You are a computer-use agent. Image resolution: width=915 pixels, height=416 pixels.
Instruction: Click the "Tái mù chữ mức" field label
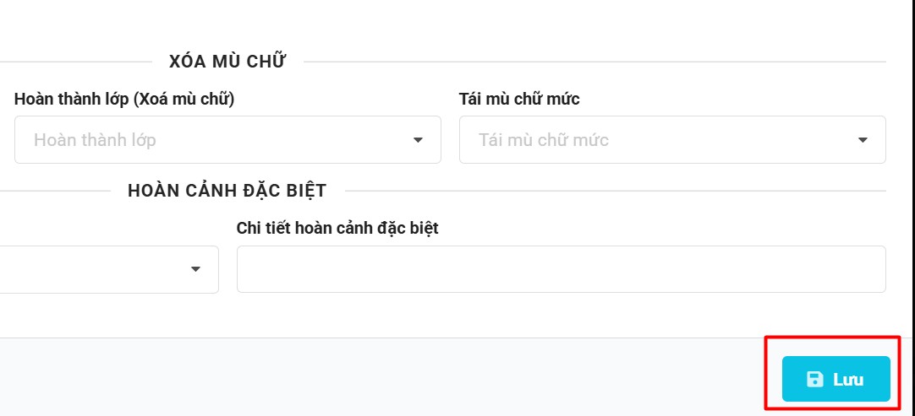[x=519, y=99]
